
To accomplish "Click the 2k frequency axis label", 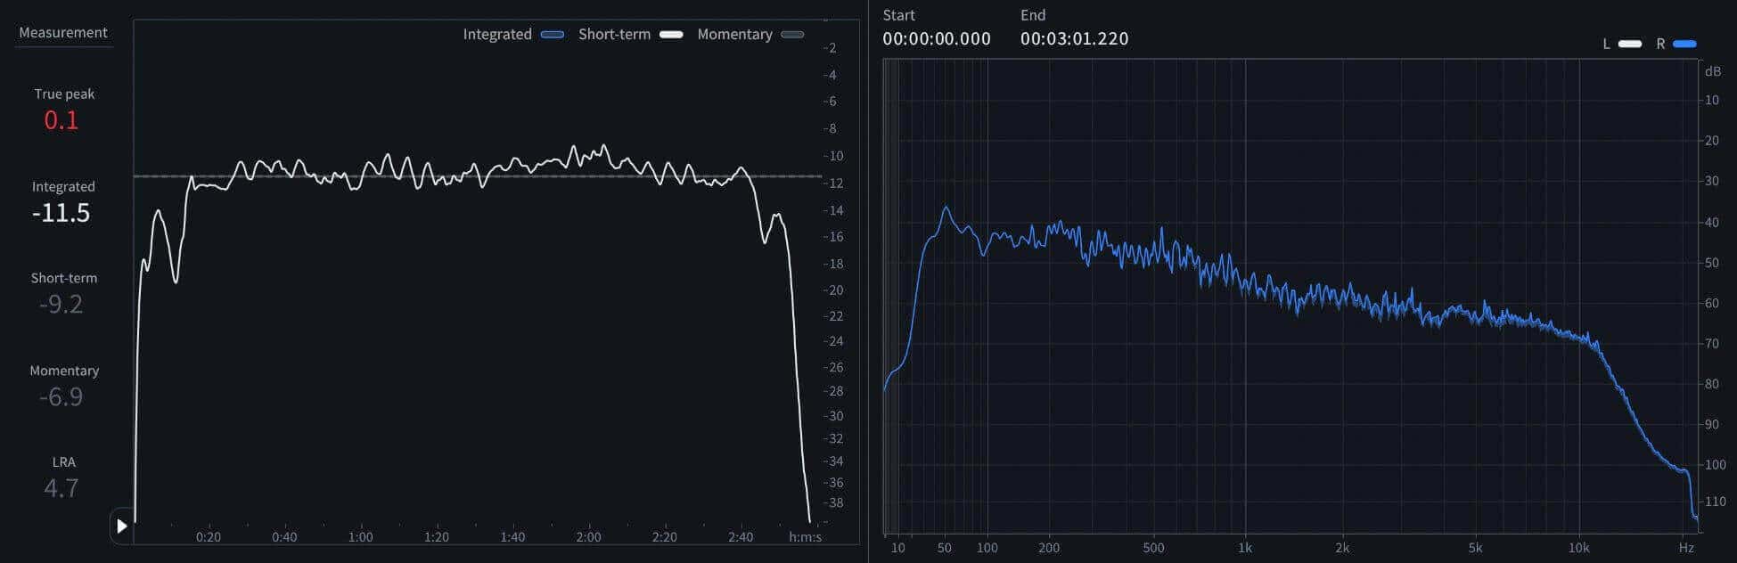I will (1342, 548).
